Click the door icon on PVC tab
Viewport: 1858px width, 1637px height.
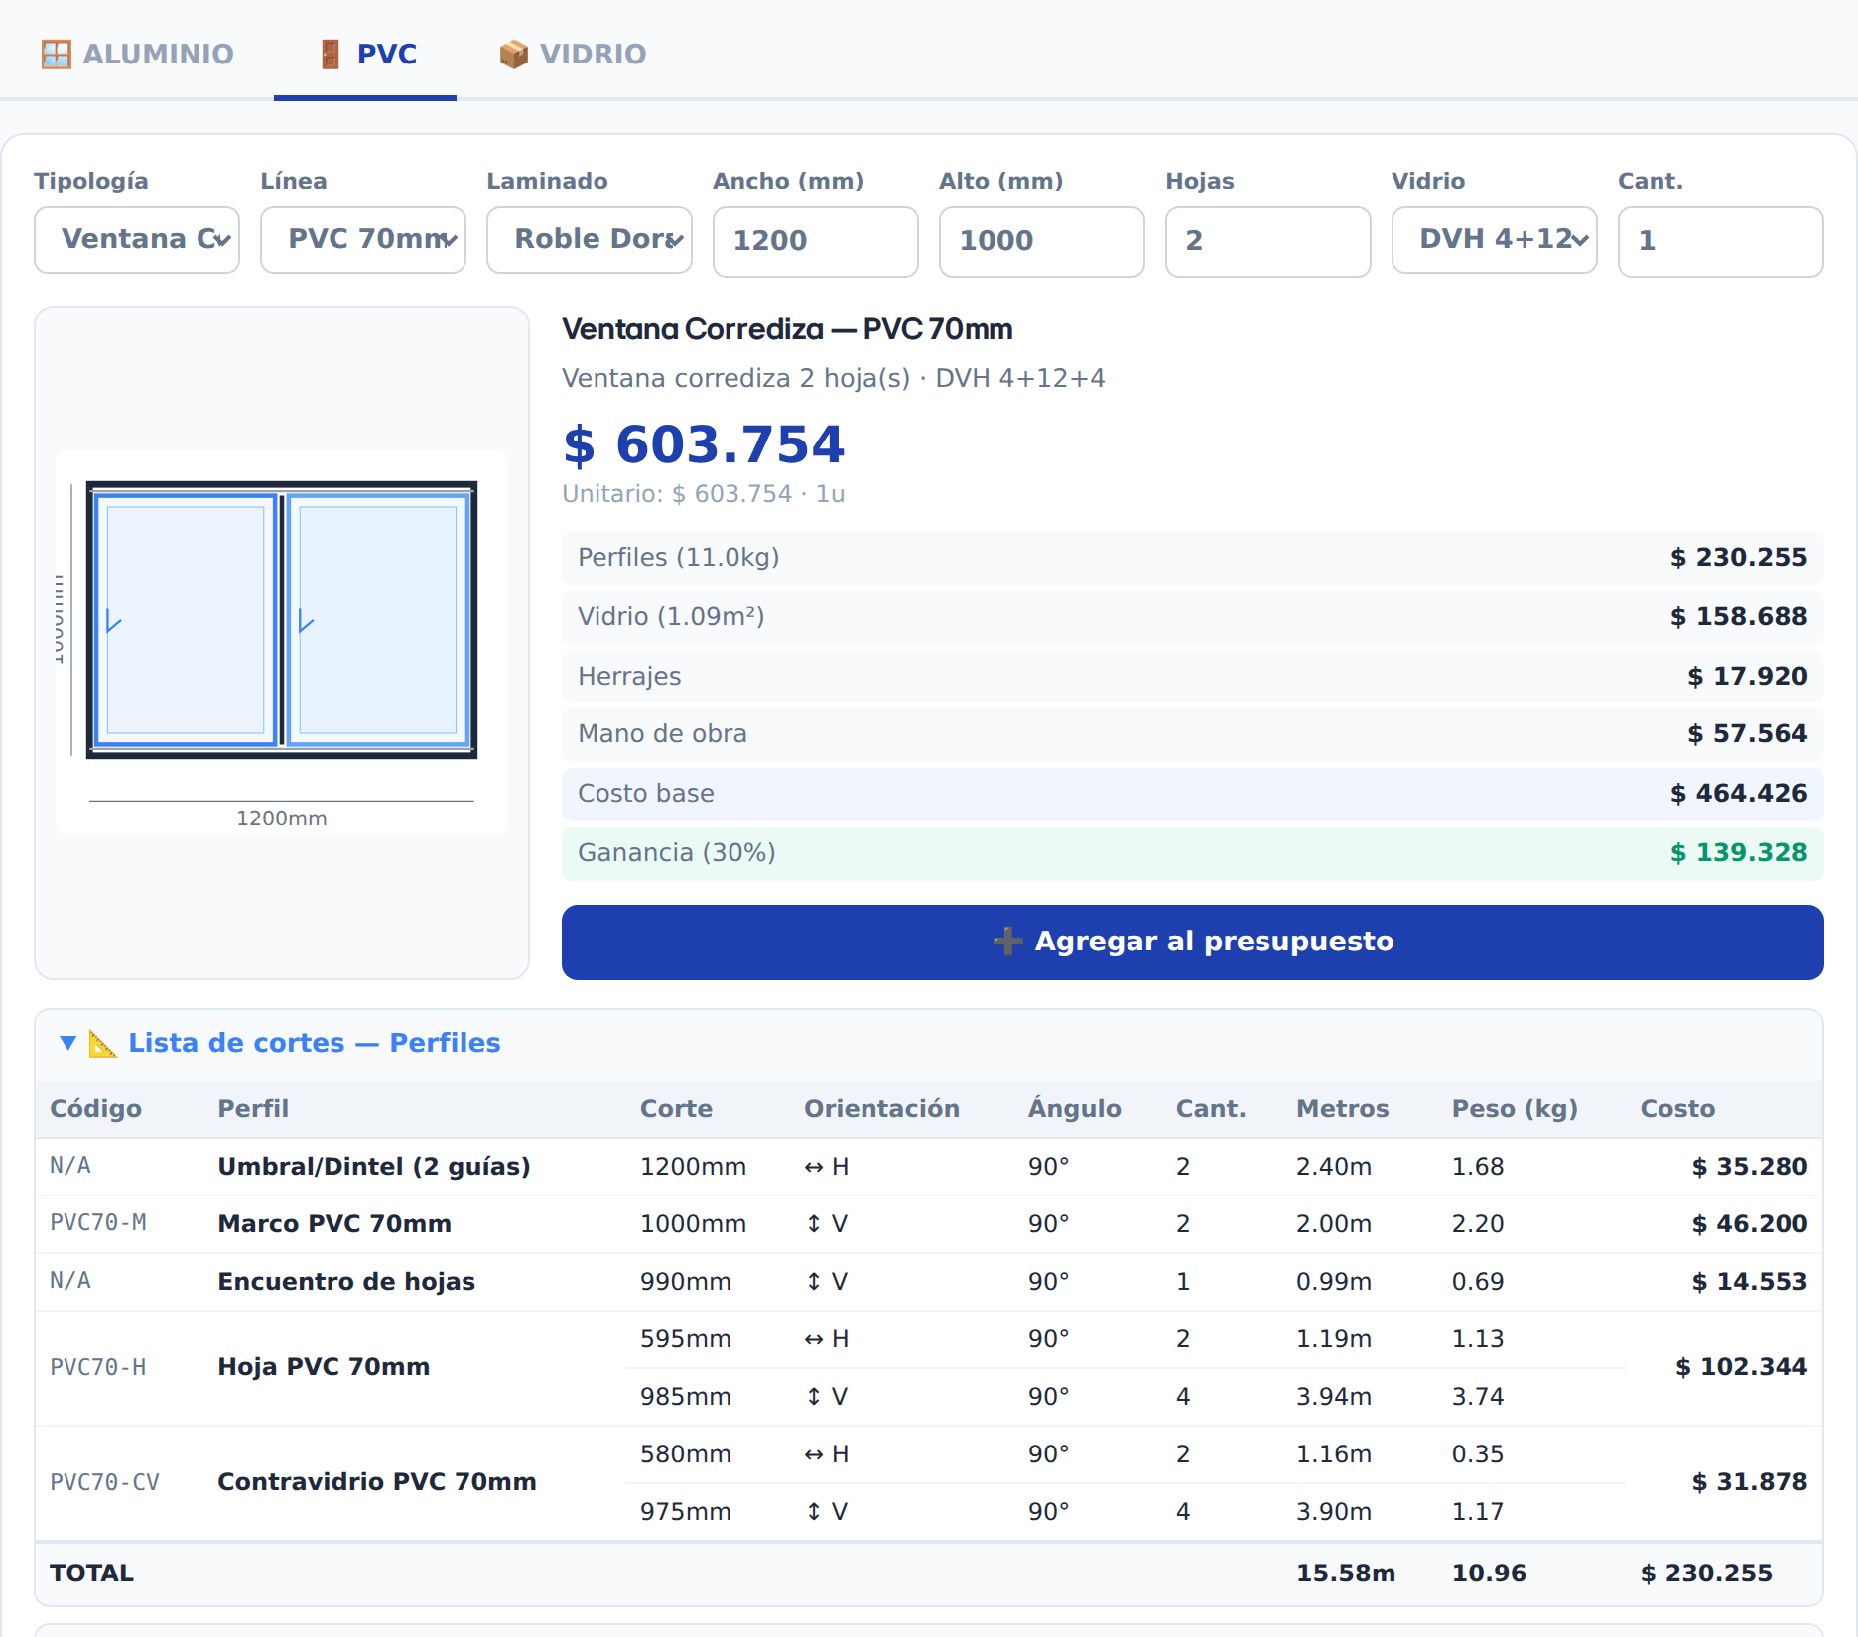[x=331, y=54]
